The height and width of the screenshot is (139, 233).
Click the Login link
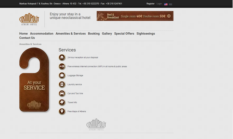point(159,4)
